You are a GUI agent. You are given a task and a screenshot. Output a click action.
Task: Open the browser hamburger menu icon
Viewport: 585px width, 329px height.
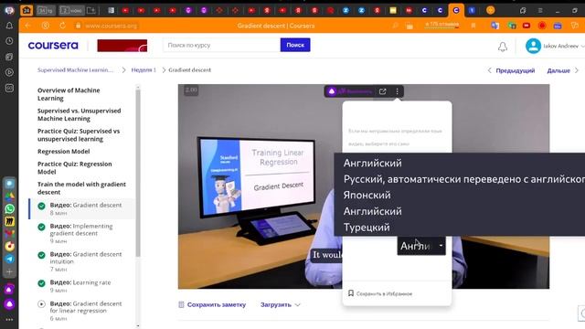click(540, 10)
